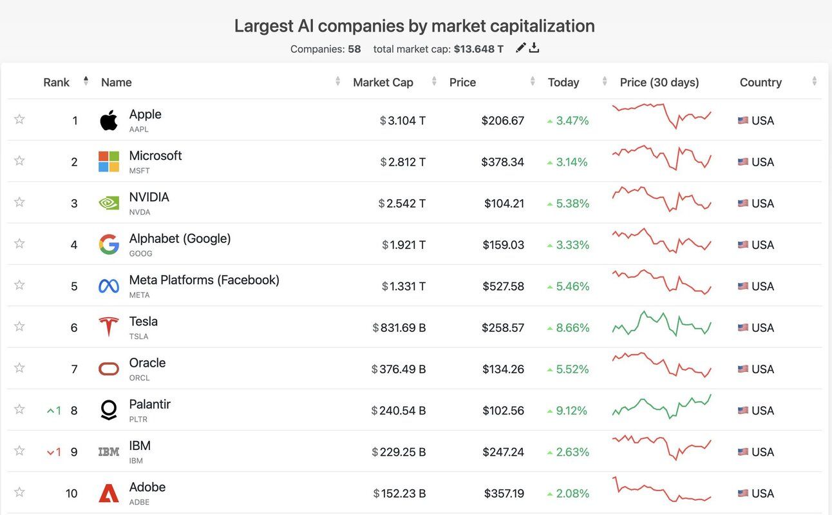
Task: Click Apple's market cap $3.104 T
Action: (402, 121)
